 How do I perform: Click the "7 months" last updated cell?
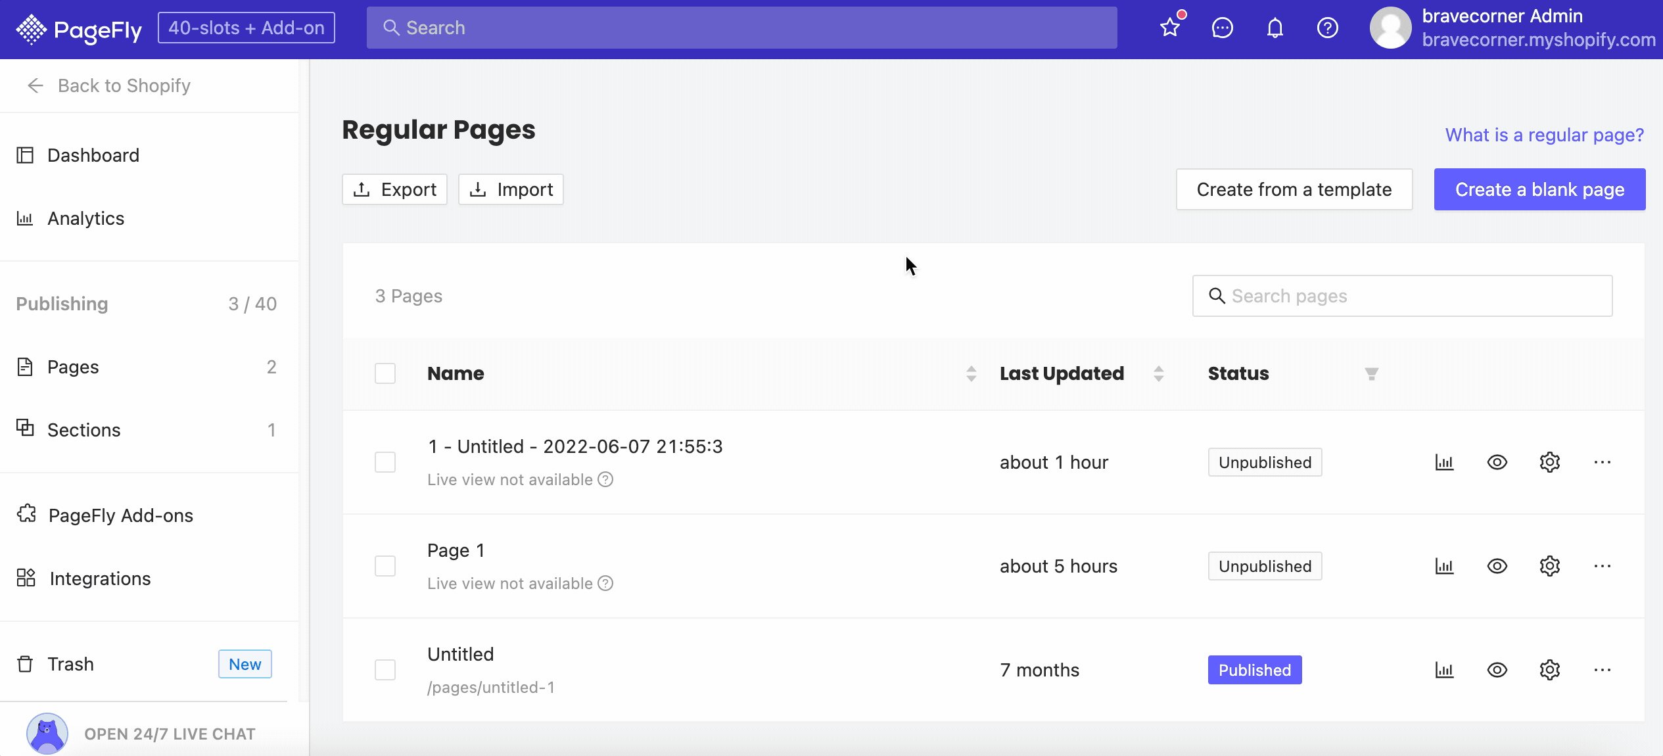click(1040, 670)
